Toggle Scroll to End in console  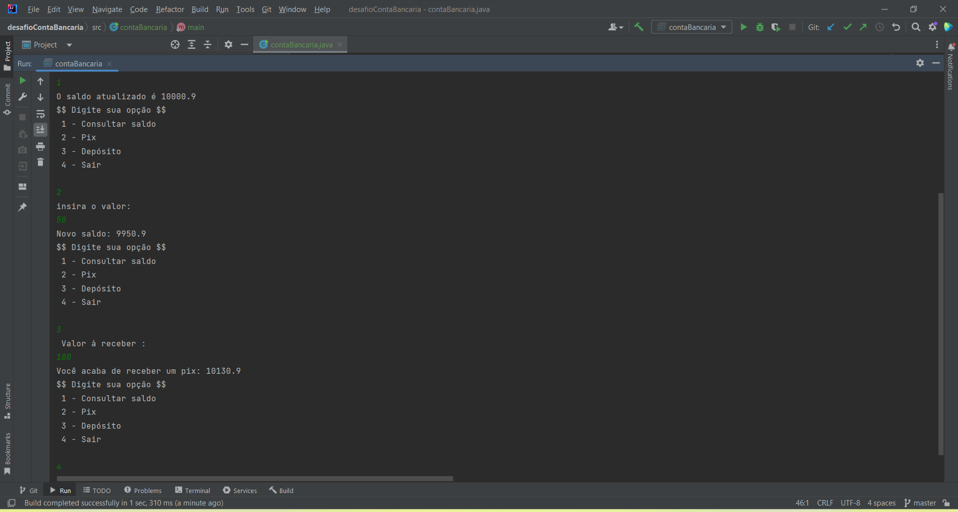tap(40, 130)
